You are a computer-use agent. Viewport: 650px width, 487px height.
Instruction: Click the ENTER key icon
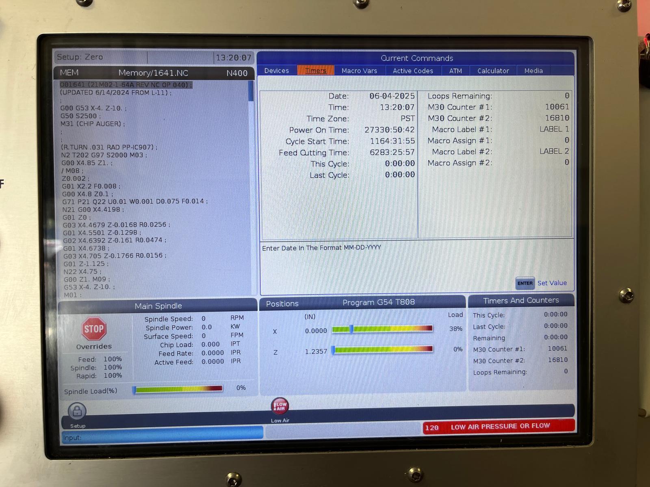pos(525,283)
